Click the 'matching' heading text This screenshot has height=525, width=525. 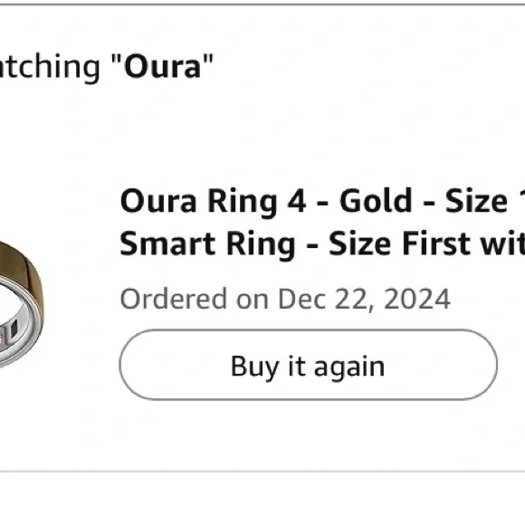tap(50, 67)
